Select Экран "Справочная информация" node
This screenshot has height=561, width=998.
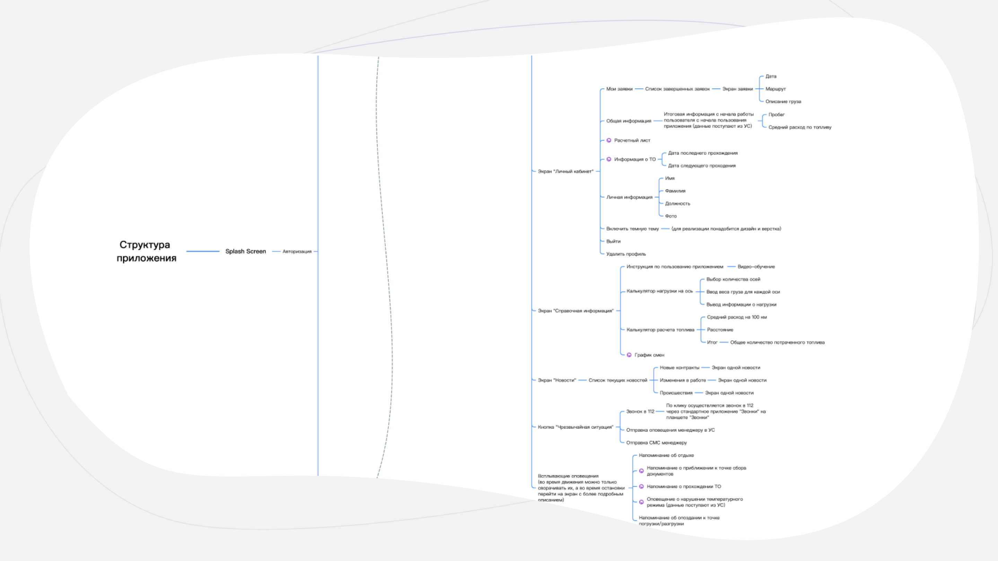click(x=575, y=311)
